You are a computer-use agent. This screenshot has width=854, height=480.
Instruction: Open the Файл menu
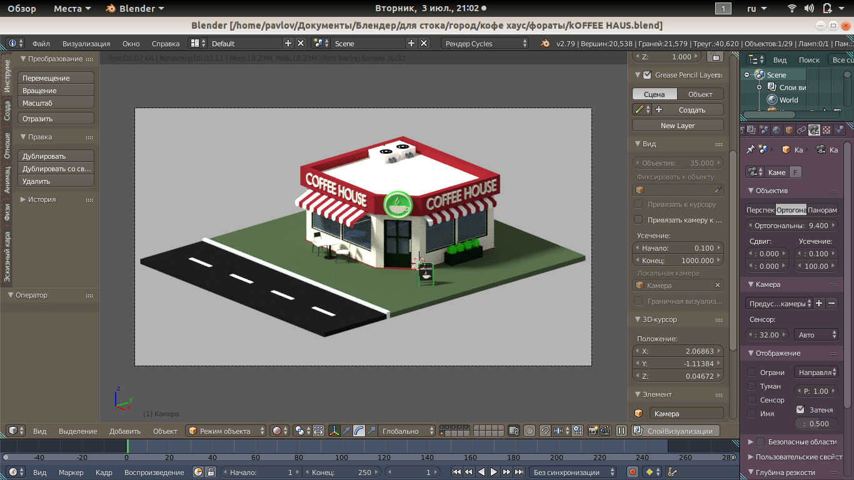click(41, 44)
